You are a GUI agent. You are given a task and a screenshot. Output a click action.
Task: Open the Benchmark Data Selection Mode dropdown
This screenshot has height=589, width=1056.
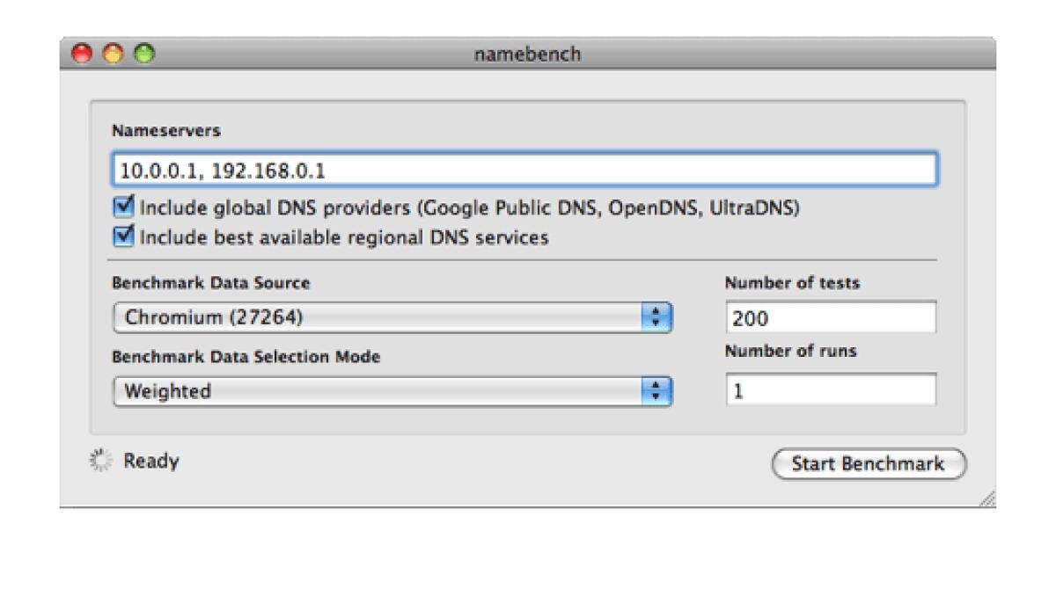click(392, 390)
